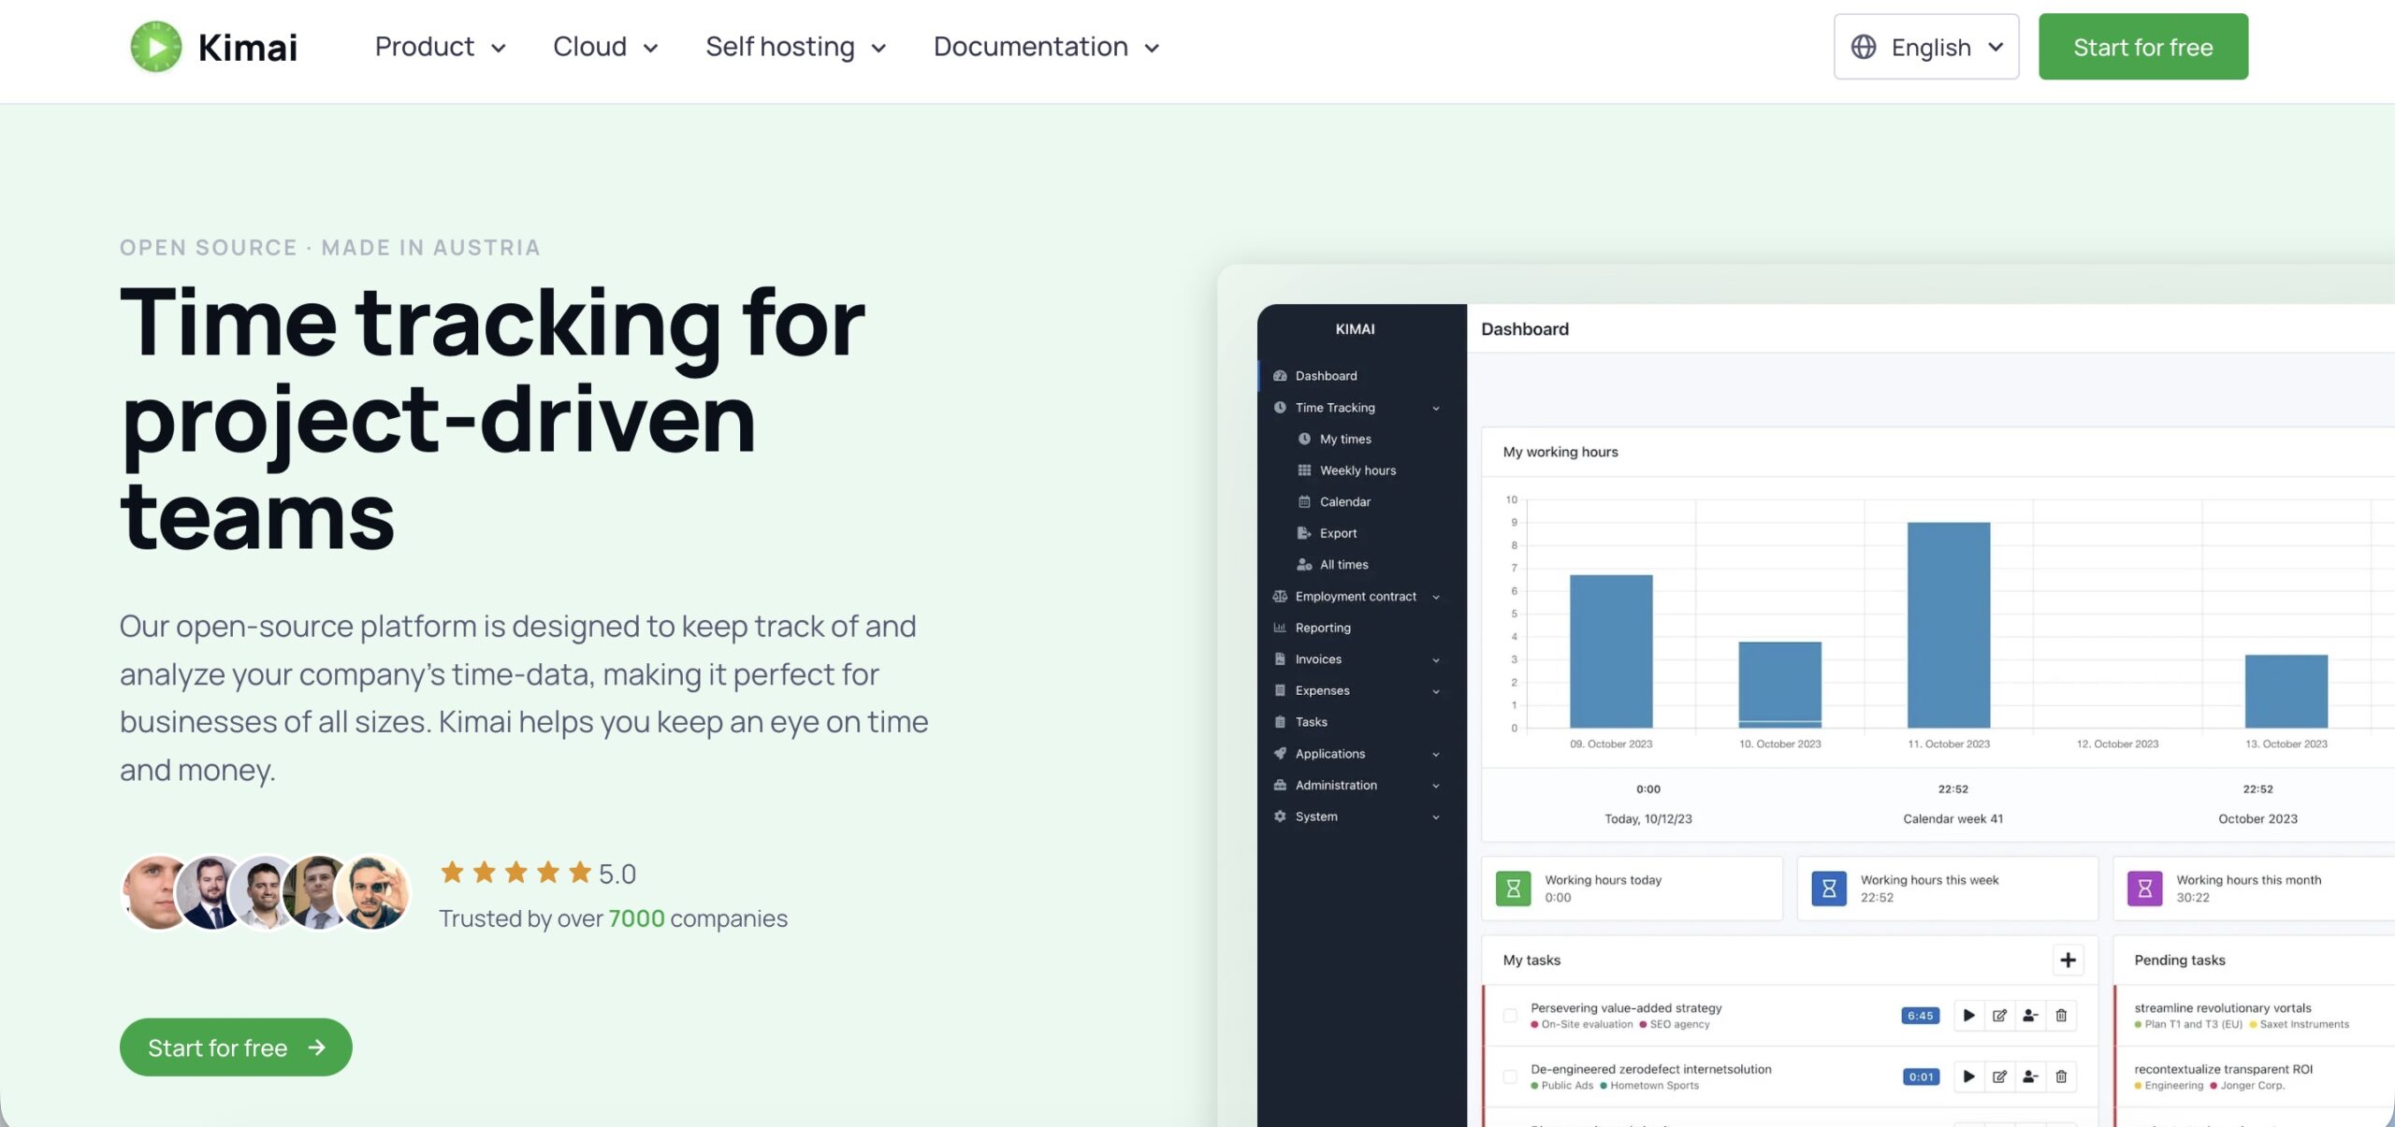Click the 11. October 2023 chart bar

tap(1949, 625)
